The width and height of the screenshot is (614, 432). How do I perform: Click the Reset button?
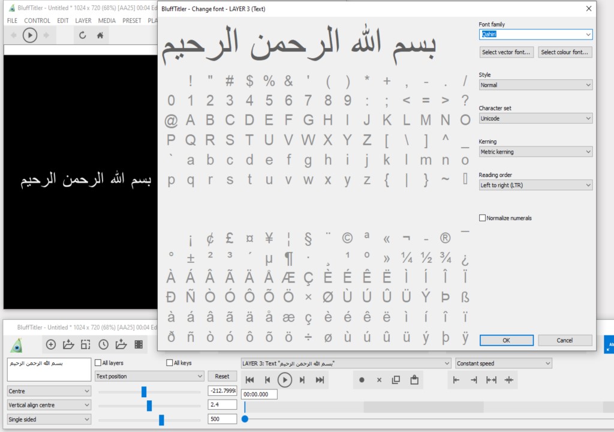coord(222,376)
